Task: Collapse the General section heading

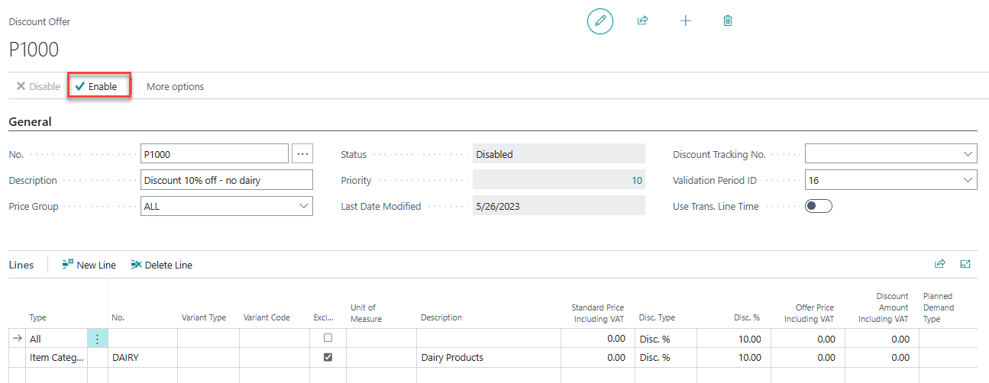Action: (x=31, y=122)
